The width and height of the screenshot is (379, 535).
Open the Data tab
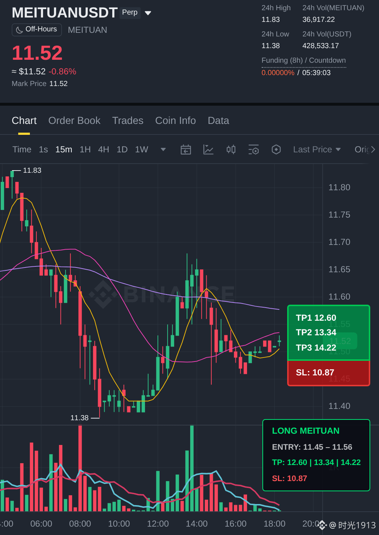click(x=218, y=121)
